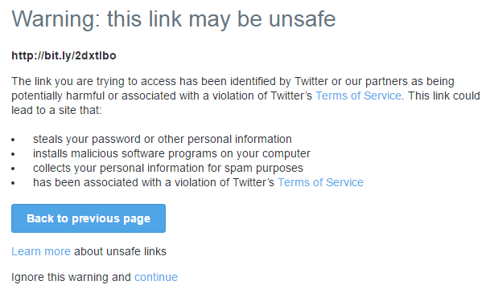Open the Learn more link

41,251
